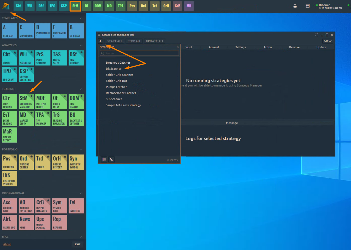The width and height of the screenshot is (351, 250).
Task: Open the Market Replay tile
Action: tap(9, 135)
